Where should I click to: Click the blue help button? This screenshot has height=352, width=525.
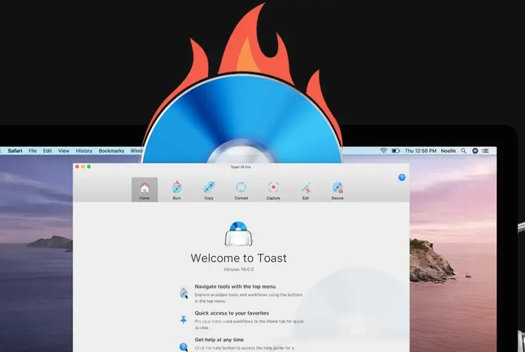(402, 177)
